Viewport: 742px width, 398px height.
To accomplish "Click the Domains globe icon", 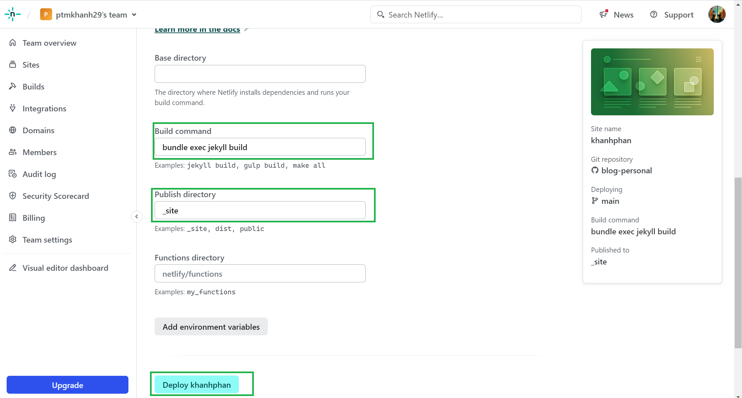I will (x=13, y=130).
